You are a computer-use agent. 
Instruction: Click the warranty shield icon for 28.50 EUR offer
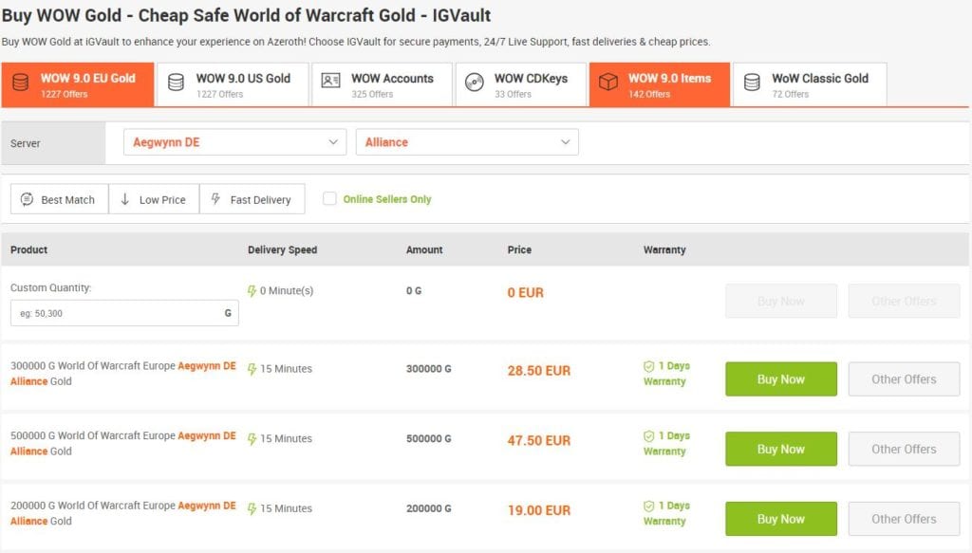649,366
